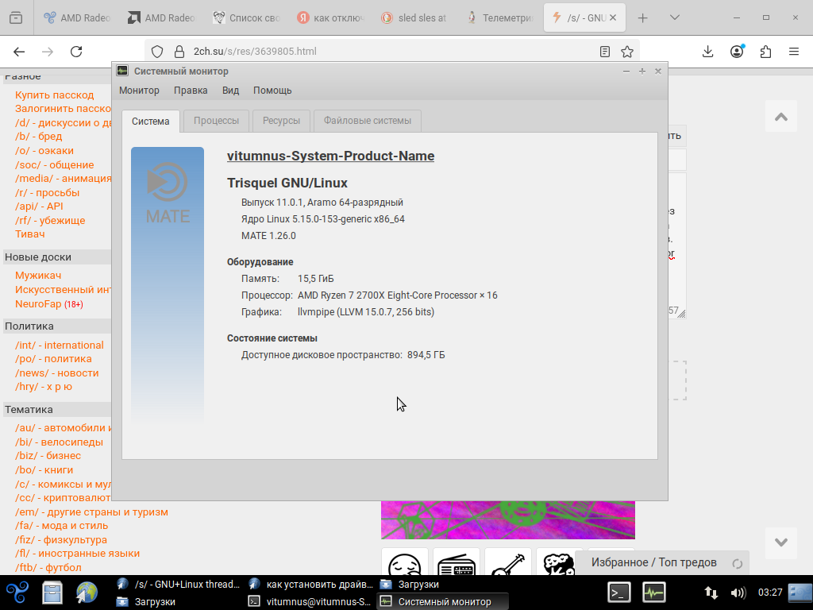Click System Monitor title bar icon
The height and width of the screenshot is (610, 813).
(122, 71)
